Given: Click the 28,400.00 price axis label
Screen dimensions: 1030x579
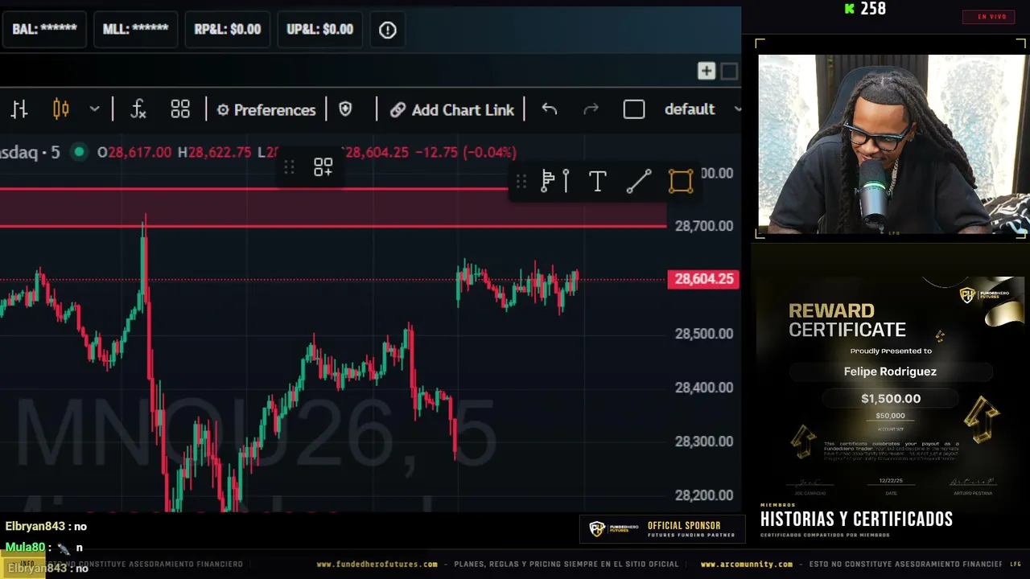Looking at the screenshot, I should pos(704,388).
